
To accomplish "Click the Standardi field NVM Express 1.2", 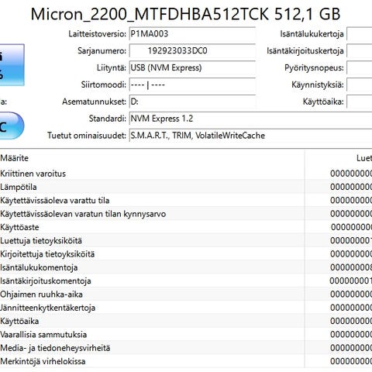I will coord(250,119).
